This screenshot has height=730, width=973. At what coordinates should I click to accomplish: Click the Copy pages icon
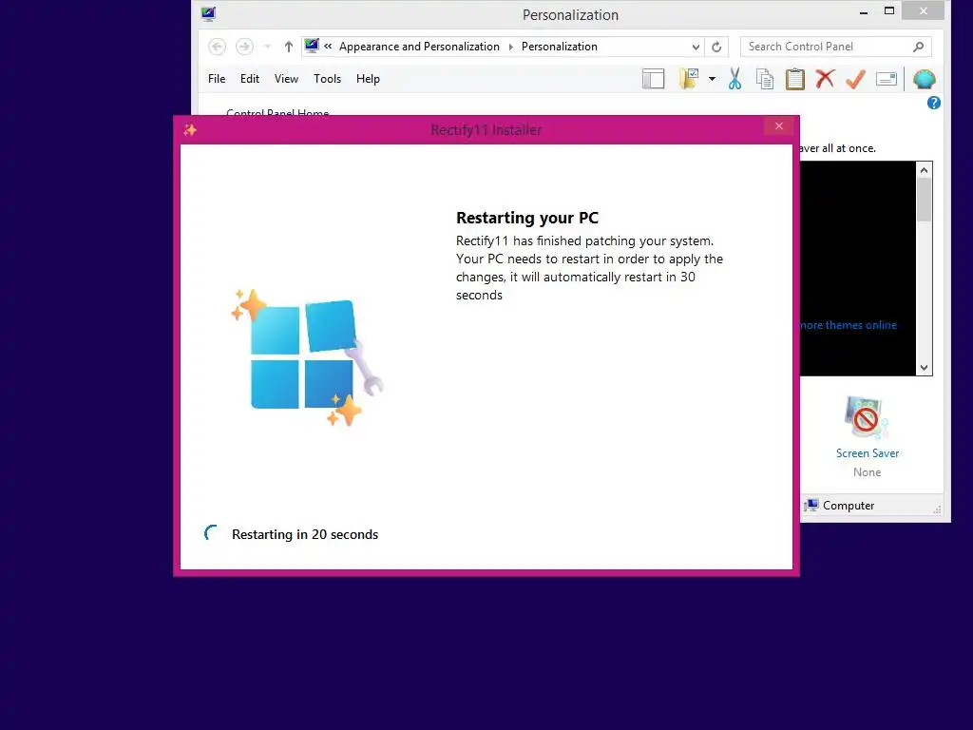[x=765, y=79]
